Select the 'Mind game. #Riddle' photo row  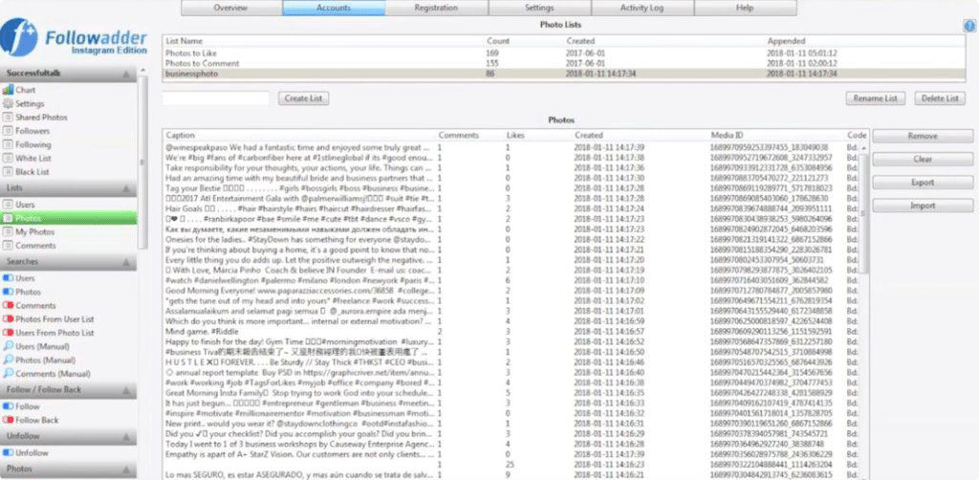coord(512,332)
